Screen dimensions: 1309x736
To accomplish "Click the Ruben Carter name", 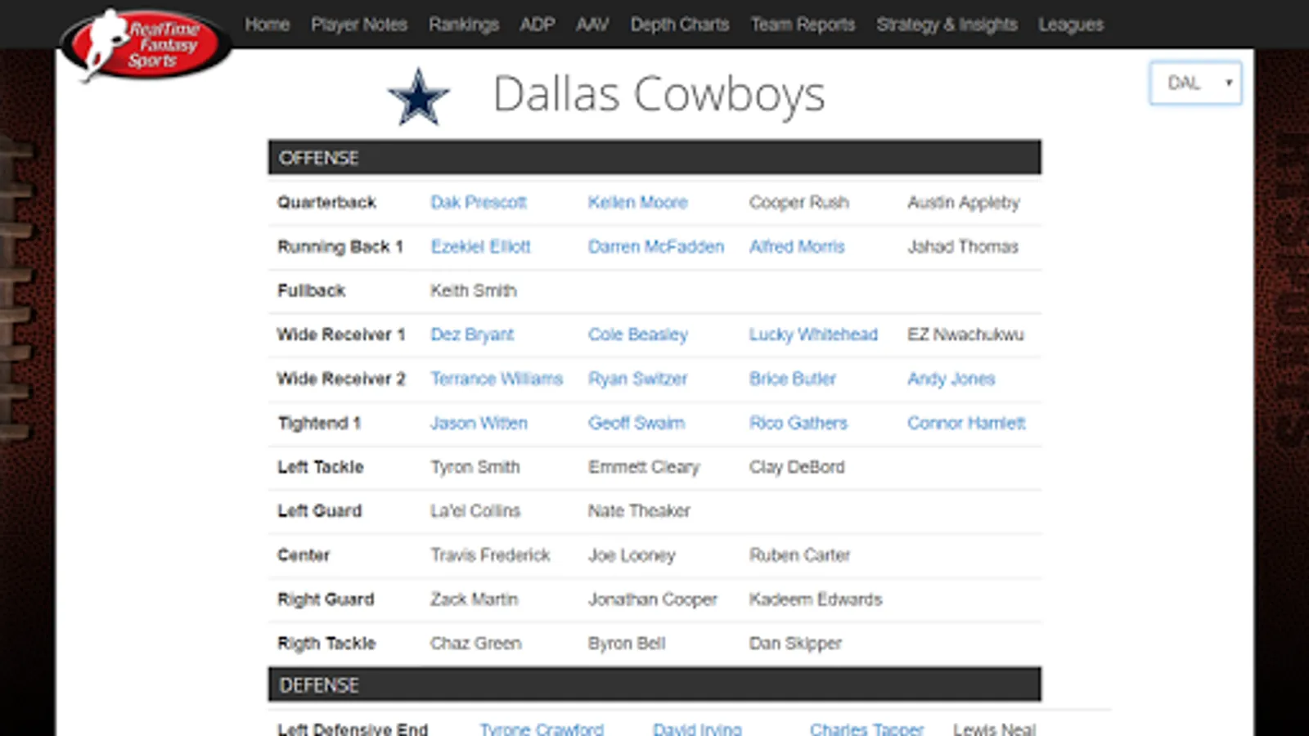I will click(800, 555).
